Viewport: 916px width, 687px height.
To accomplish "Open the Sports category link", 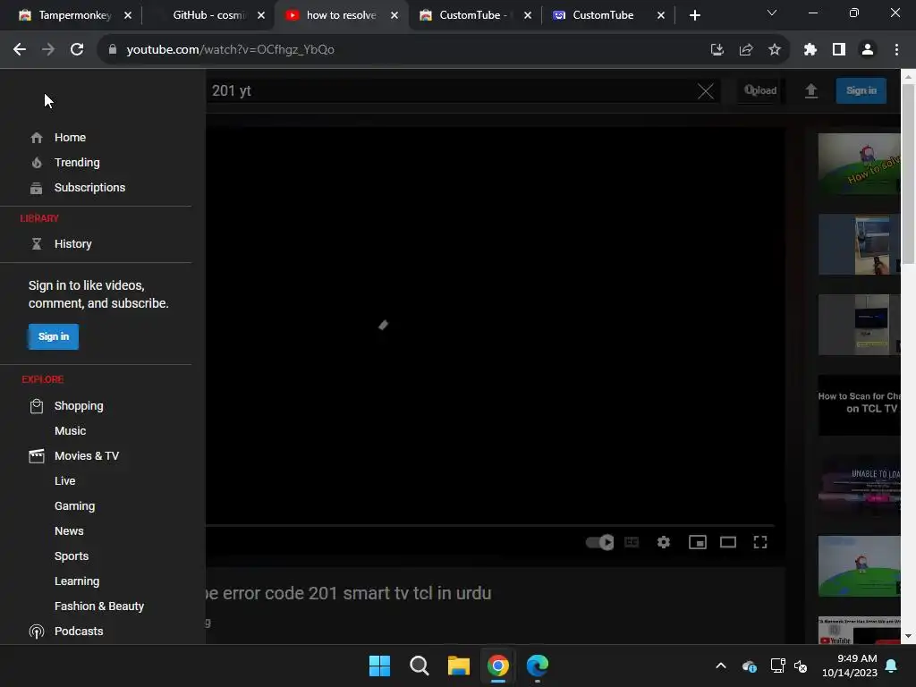I will click(72, 556).
